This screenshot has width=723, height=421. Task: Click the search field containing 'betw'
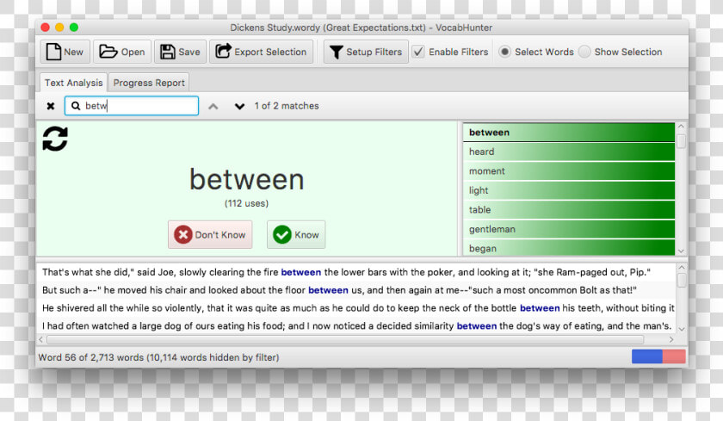tap(132, 106)
